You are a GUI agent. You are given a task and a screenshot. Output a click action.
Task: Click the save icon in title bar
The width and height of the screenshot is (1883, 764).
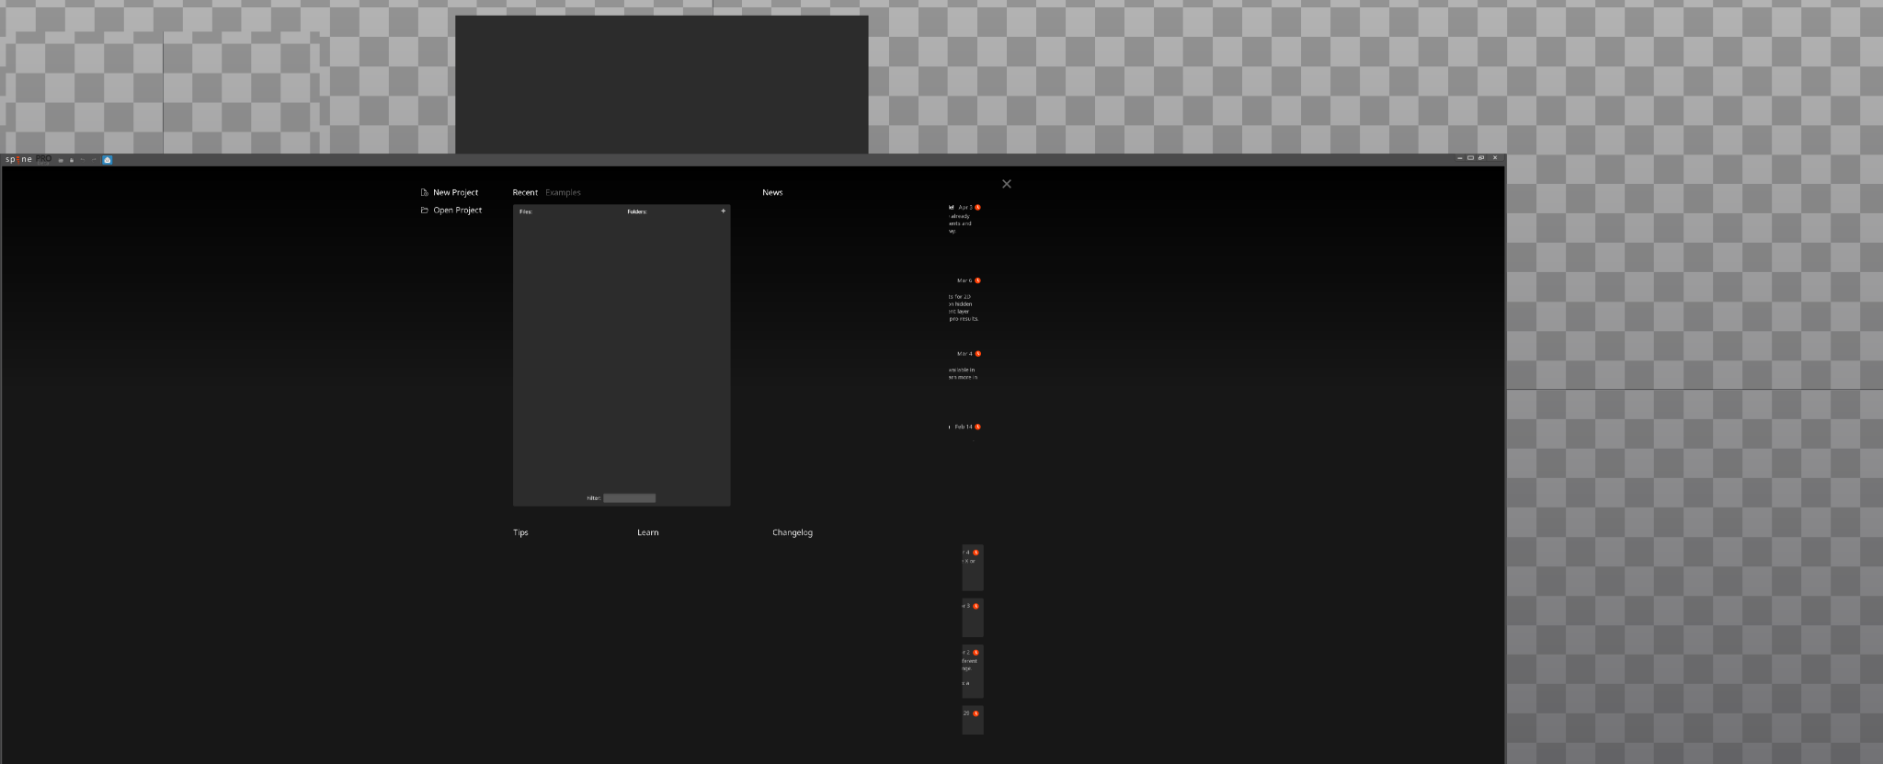(x=72, y=160)
